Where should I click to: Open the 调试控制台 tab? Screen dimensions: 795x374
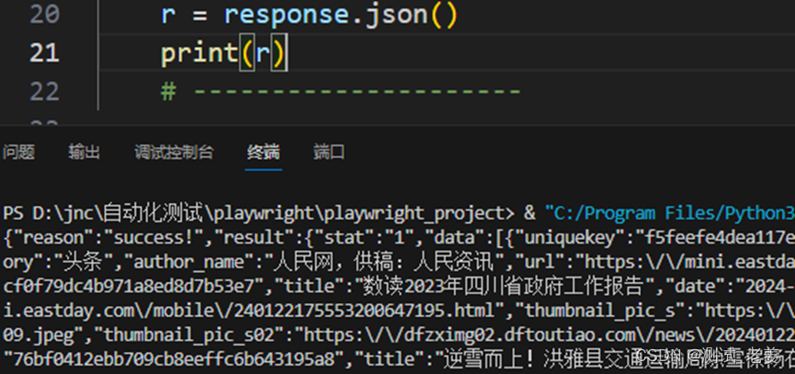(174, 152)
